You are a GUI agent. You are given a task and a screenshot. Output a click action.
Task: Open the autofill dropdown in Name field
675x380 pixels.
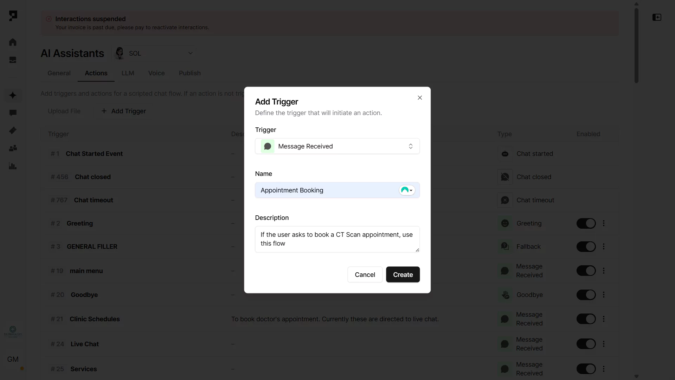[407, 190]
